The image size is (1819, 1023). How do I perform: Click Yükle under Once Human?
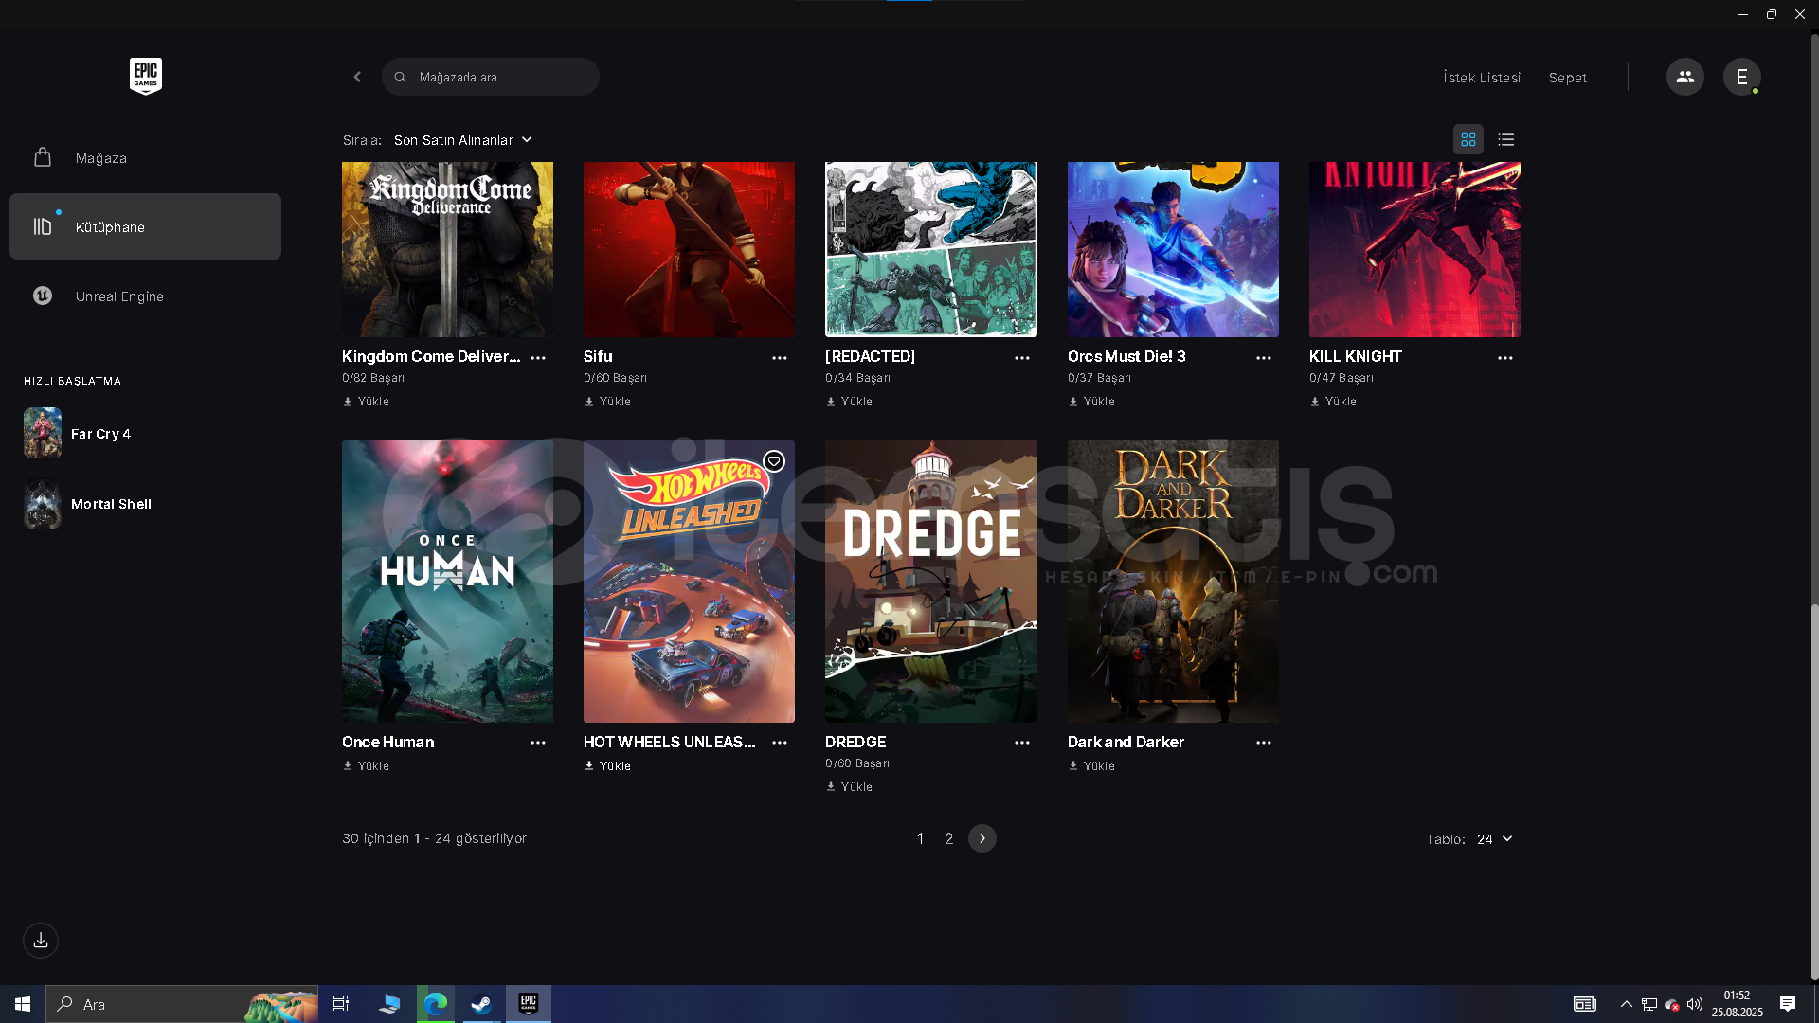pyautogui.click(x=366, y=766)
